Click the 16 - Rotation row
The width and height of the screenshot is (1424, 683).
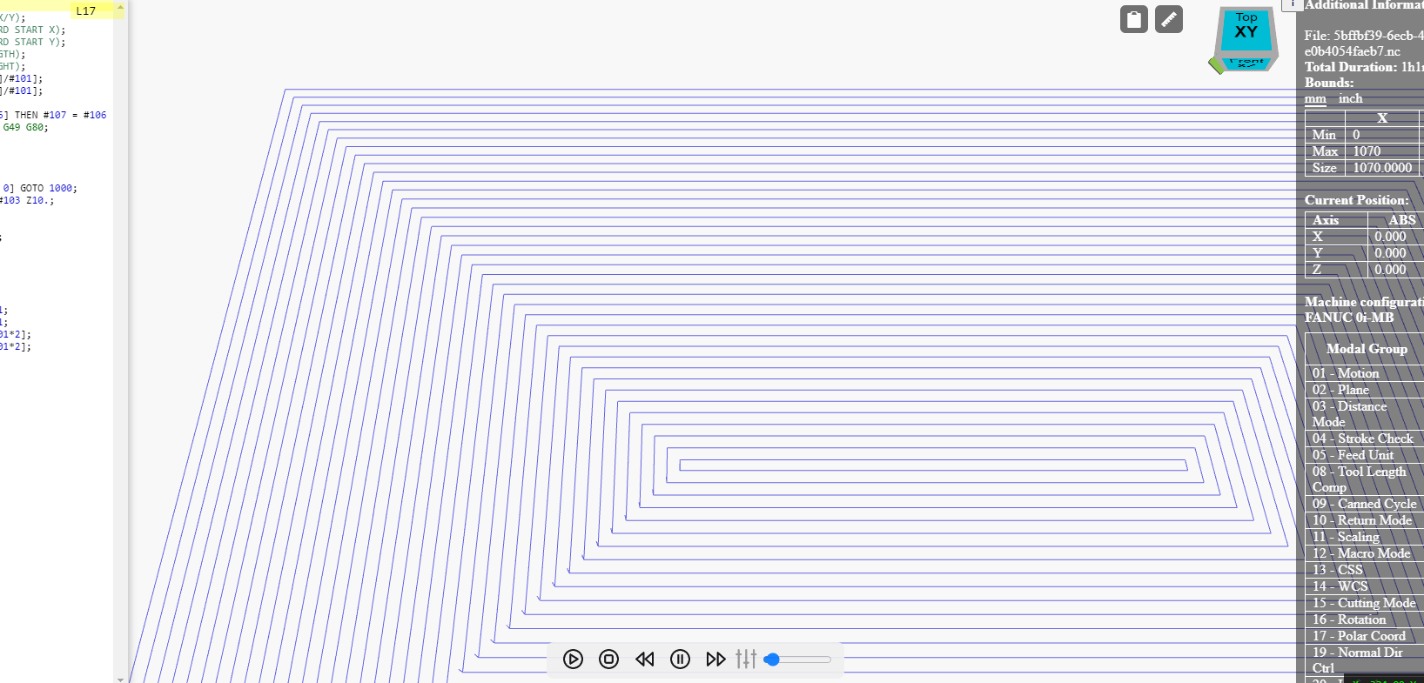(x=1365, y=619)
